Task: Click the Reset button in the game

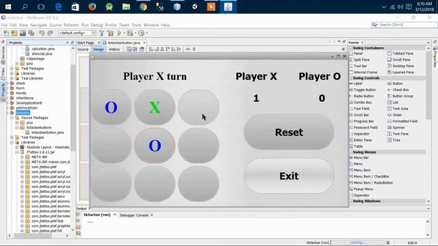Action: point(289,132)
